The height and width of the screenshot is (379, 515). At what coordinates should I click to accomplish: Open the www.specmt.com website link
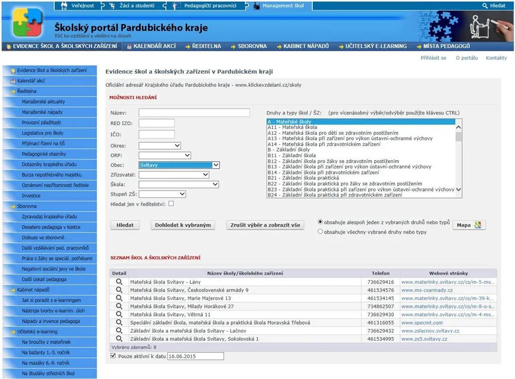click(422, 323)
